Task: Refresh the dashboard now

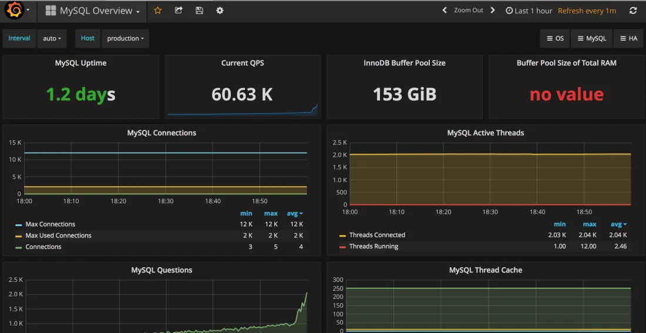Action: click(x=633, y=11)
